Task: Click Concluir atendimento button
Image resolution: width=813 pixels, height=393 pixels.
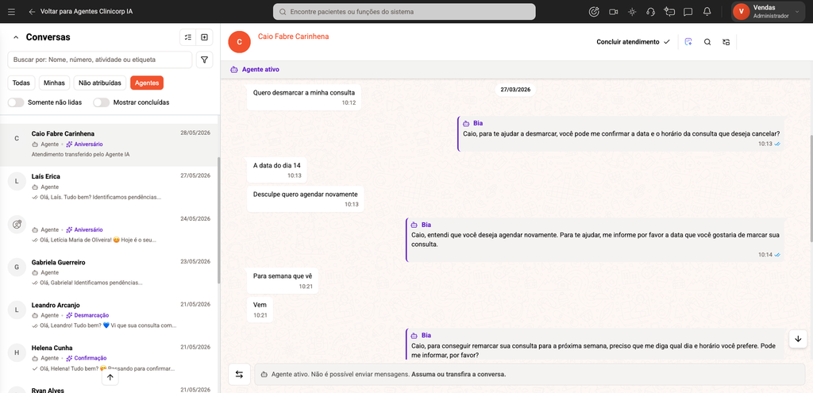Action: (633, 42)
